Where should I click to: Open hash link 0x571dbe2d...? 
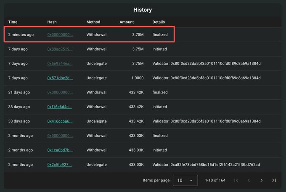click(x=60, y=78)
